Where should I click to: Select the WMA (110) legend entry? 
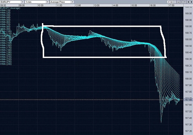pos(6,34)
